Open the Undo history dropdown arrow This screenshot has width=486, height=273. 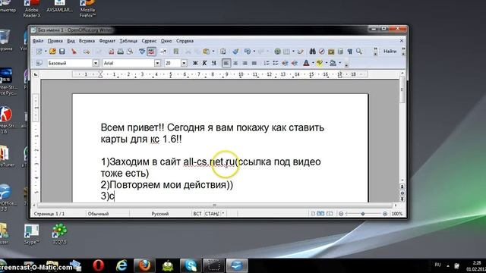254,52
